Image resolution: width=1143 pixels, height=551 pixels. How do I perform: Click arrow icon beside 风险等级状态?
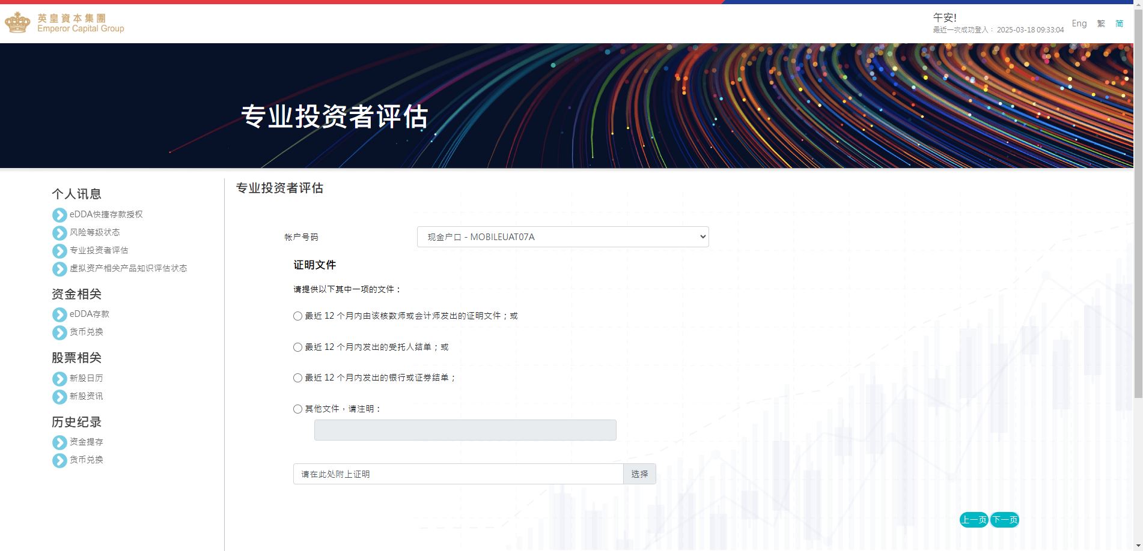pos(59,233)
